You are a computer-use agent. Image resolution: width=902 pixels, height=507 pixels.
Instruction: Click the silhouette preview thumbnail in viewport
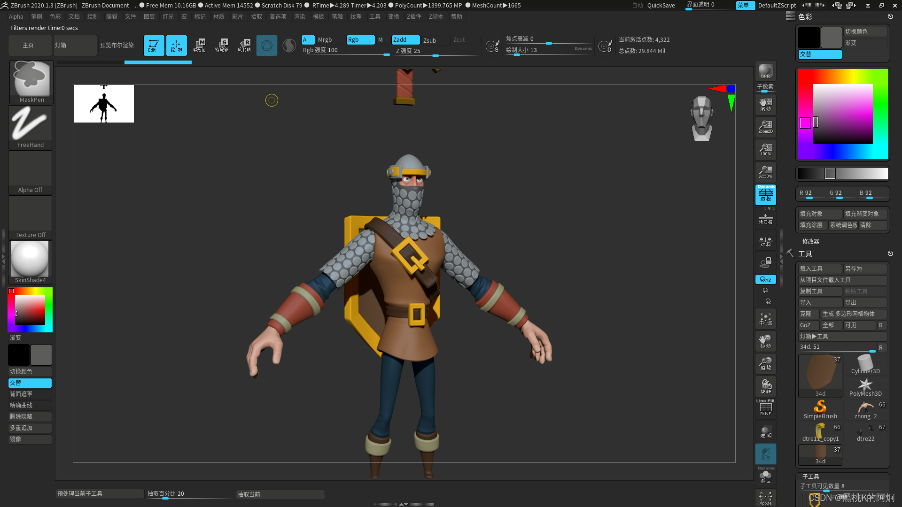click(x=104, y=104)
